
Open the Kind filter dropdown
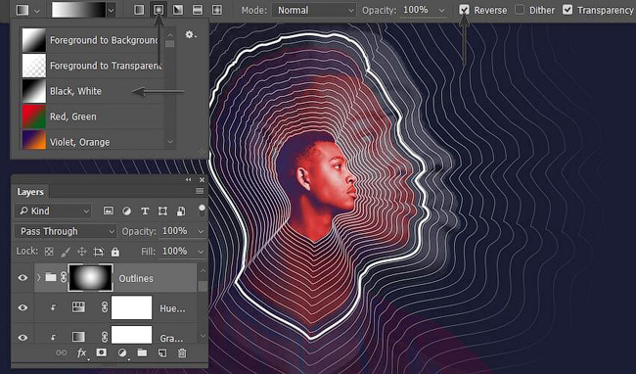coord(53,210)
